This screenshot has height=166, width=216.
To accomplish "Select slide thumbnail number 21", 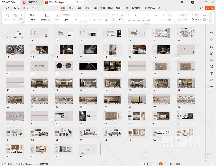I will (x=112, y=66).
